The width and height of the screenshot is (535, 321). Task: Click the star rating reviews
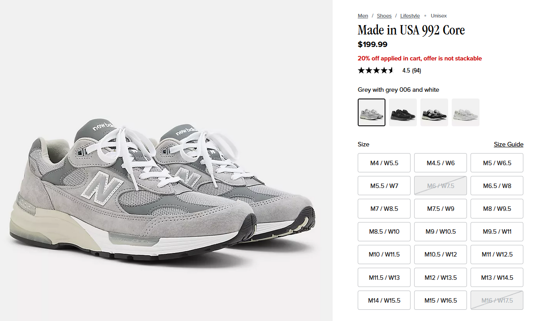pos(389,71)
